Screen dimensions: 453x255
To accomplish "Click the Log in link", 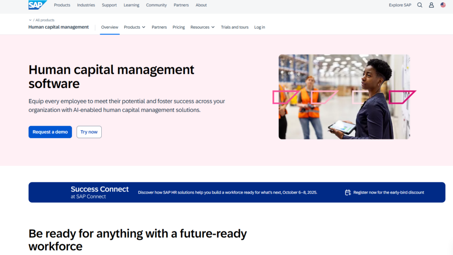I will [260, 27].
